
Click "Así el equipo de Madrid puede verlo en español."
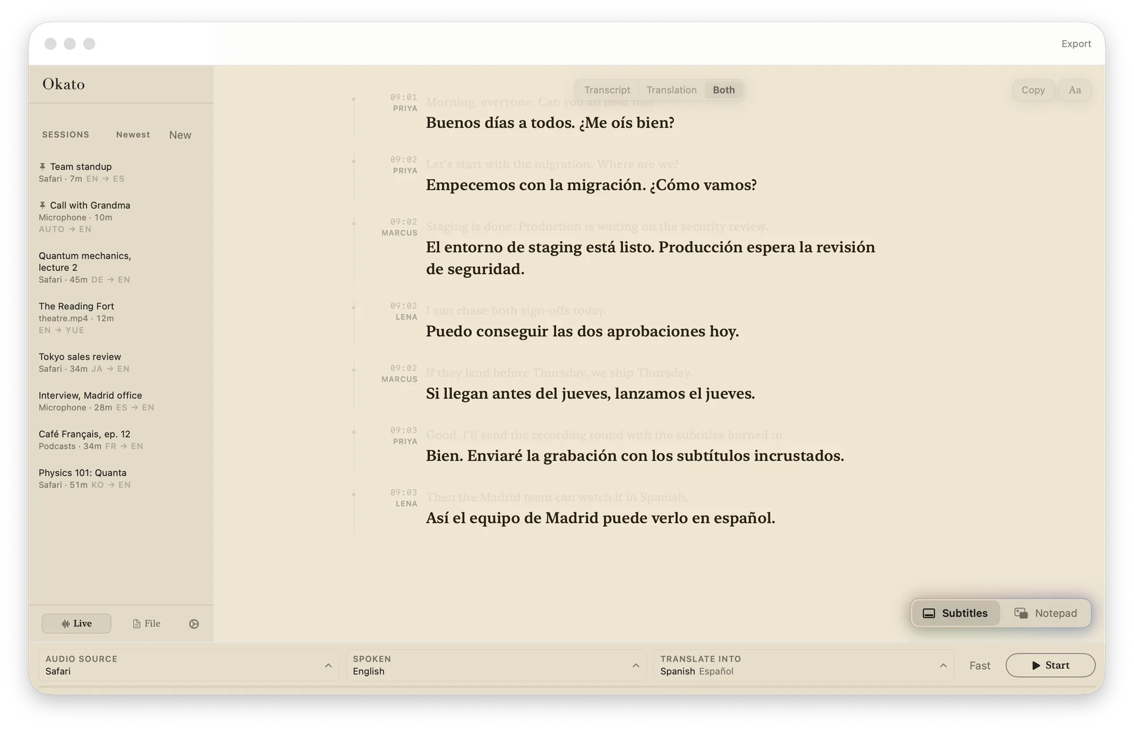click(x=600, y=518)
